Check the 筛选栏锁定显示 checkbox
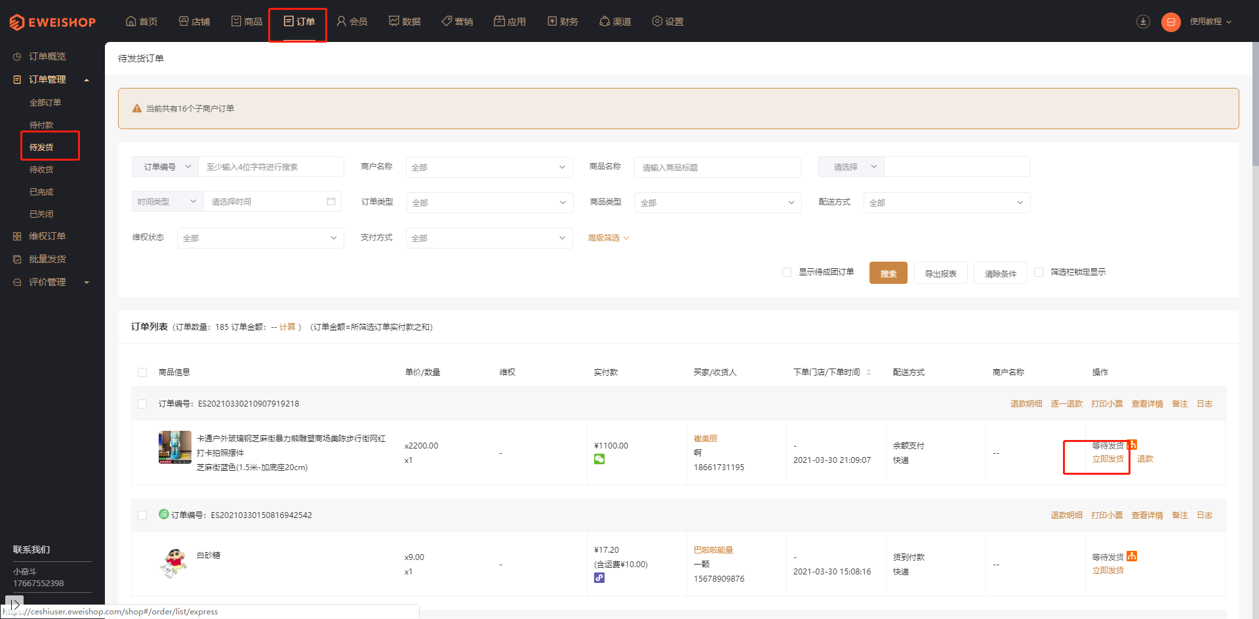1259x619 pixels. pos(1039,272)
